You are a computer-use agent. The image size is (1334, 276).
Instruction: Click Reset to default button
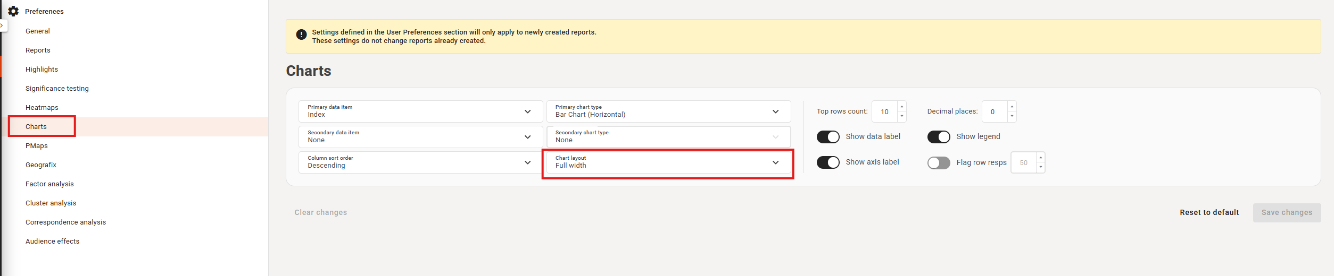click(1209, 212)
